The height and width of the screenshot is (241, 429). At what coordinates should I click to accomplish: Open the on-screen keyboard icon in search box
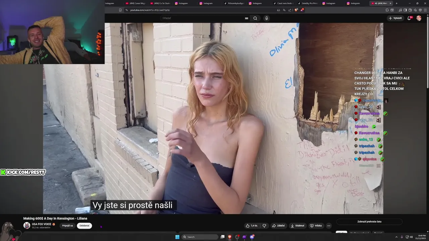[x=247, y=18]
